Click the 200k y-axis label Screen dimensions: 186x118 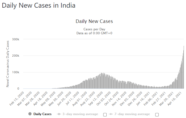[16, 56]
